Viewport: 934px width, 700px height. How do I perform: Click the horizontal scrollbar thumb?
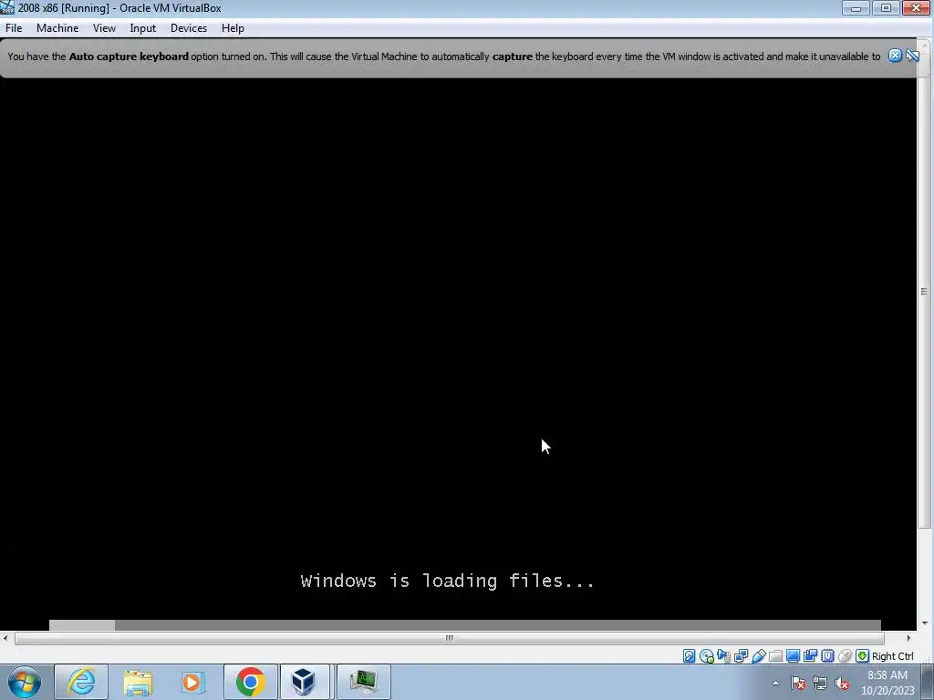click(x=449, y=638)
